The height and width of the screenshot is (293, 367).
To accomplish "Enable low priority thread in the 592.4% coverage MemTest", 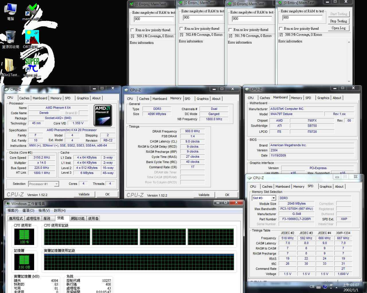I will pos(181,29).
